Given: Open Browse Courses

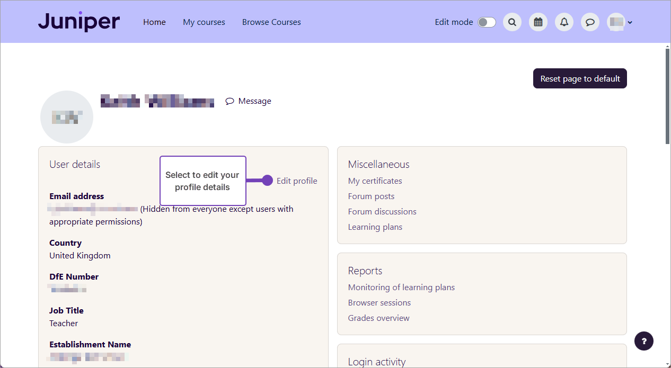Looking at the screenshot, I should 271,22.
